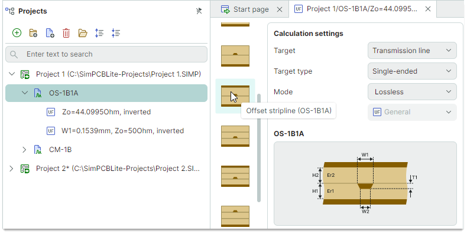Expand the CM-1B tree node
467x234 pixels.
[24, 150]
